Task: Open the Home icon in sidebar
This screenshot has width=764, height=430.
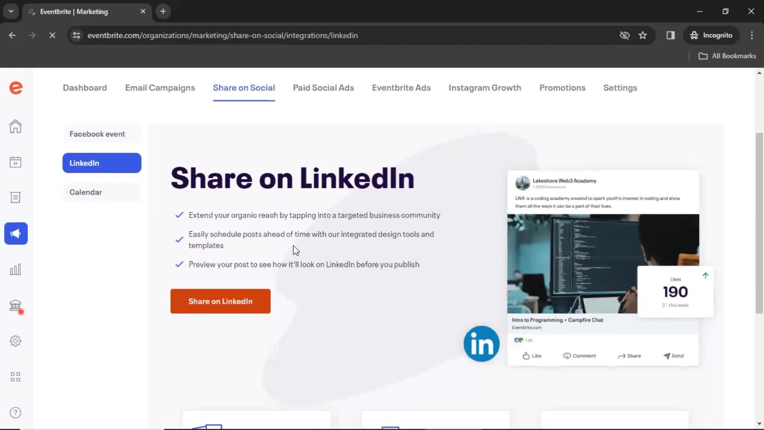Action: (x=16, y=126)
